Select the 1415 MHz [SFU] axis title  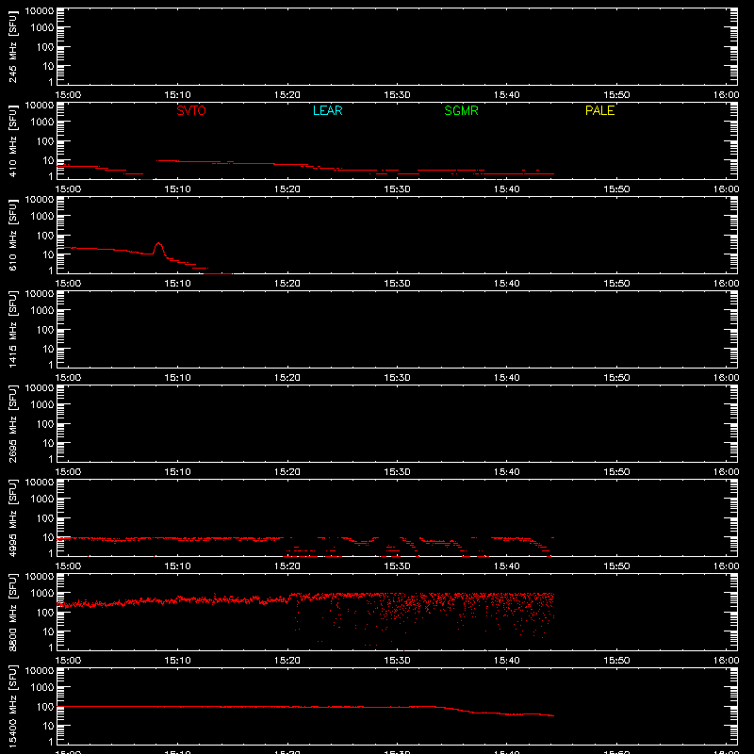[x=12, y=329]
